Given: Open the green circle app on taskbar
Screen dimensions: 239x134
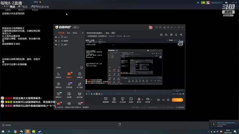Looking at the screenshot, I should (33, 132).
